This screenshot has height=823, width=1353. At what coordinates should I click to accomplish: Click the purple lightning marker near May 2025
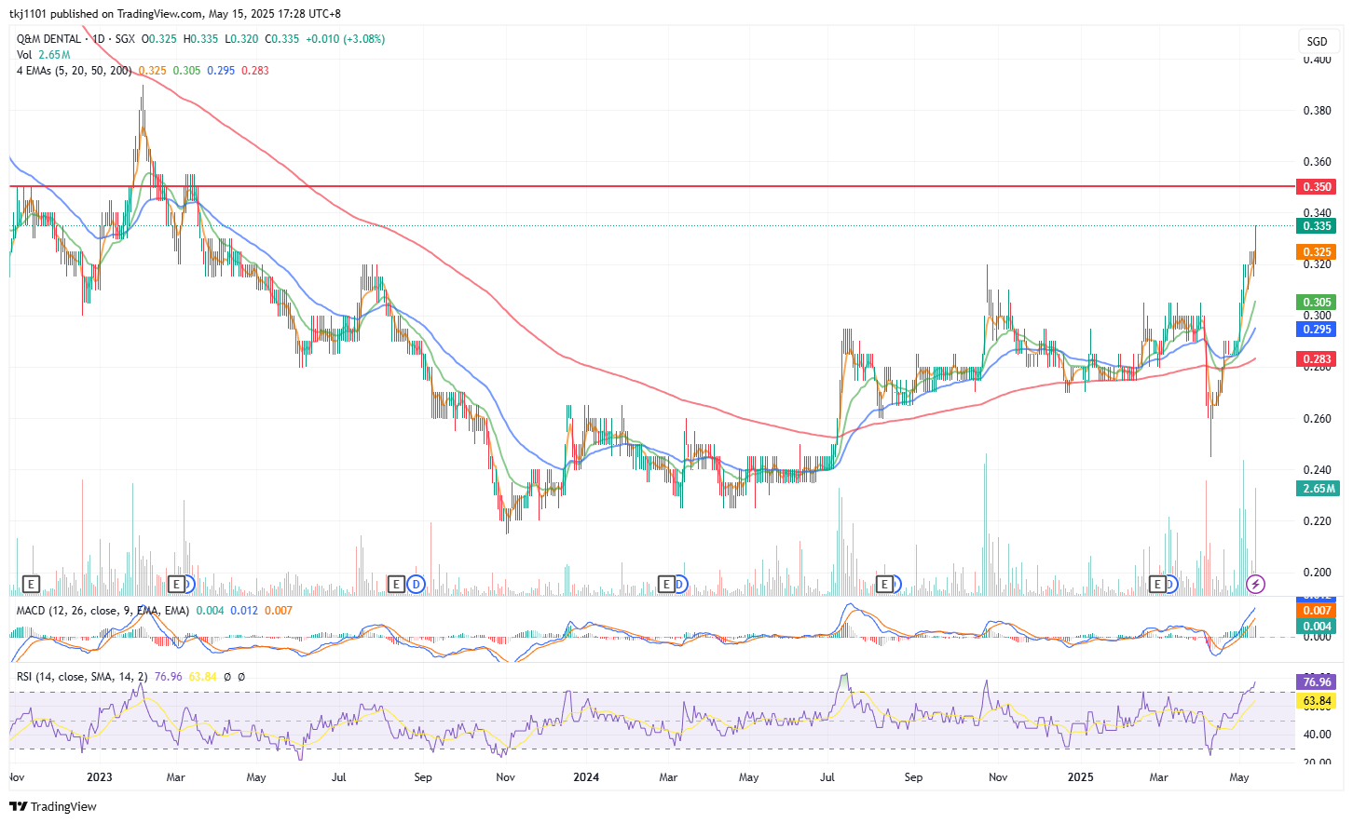1255,584
